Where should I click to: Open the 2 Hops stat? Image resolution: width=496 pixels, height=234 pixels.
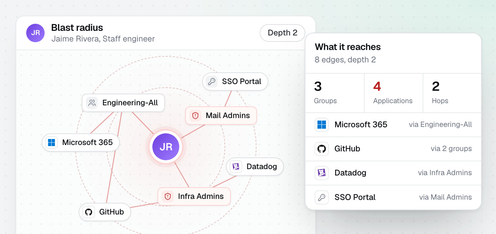point(452,93)
